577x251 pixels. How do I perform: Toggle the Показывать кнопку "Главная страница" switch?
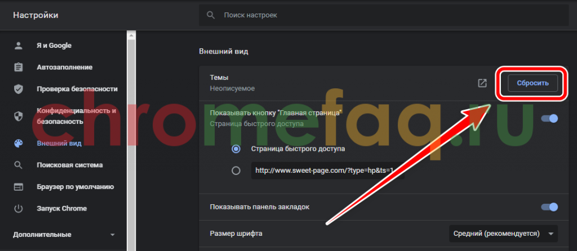pos(549,118)
